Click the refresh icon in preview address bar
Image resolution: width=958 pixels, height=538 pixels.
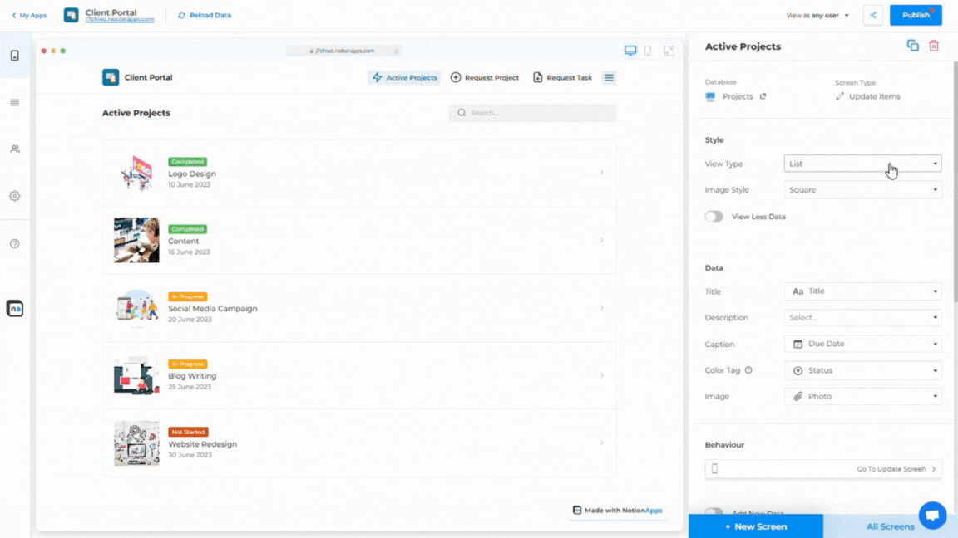(x=396, y=51)
